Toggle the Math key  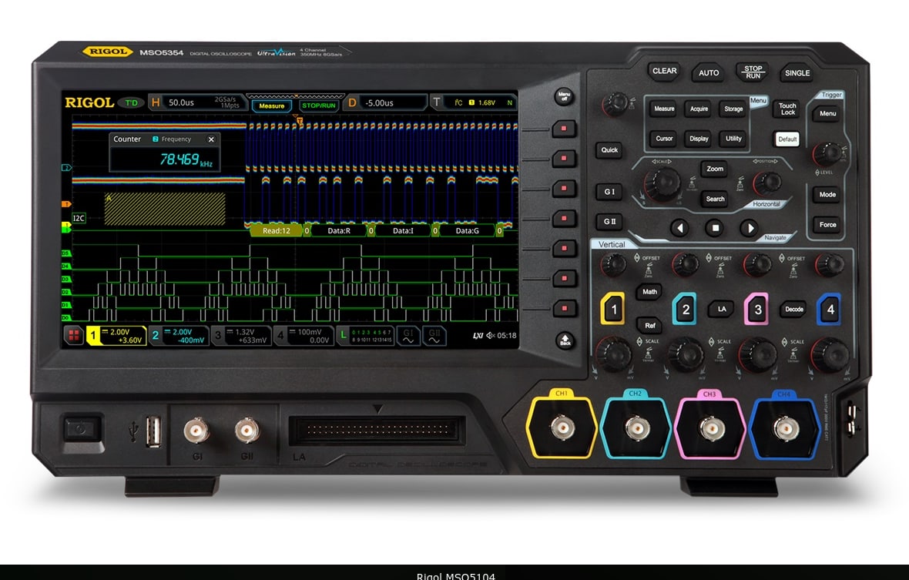coord(649,291)
